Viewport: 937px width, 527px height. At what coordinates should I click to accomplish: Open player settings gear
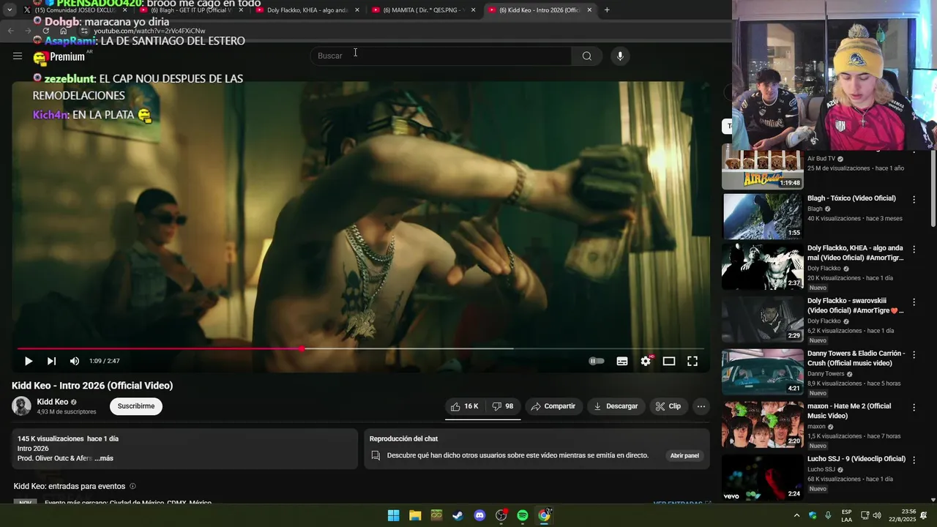[x=646, y=361]
